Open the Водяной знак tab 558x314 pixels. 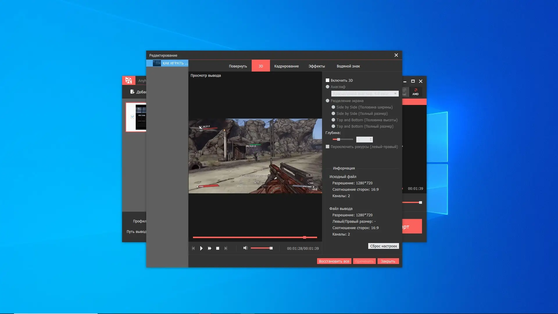(x=348, y=66)
